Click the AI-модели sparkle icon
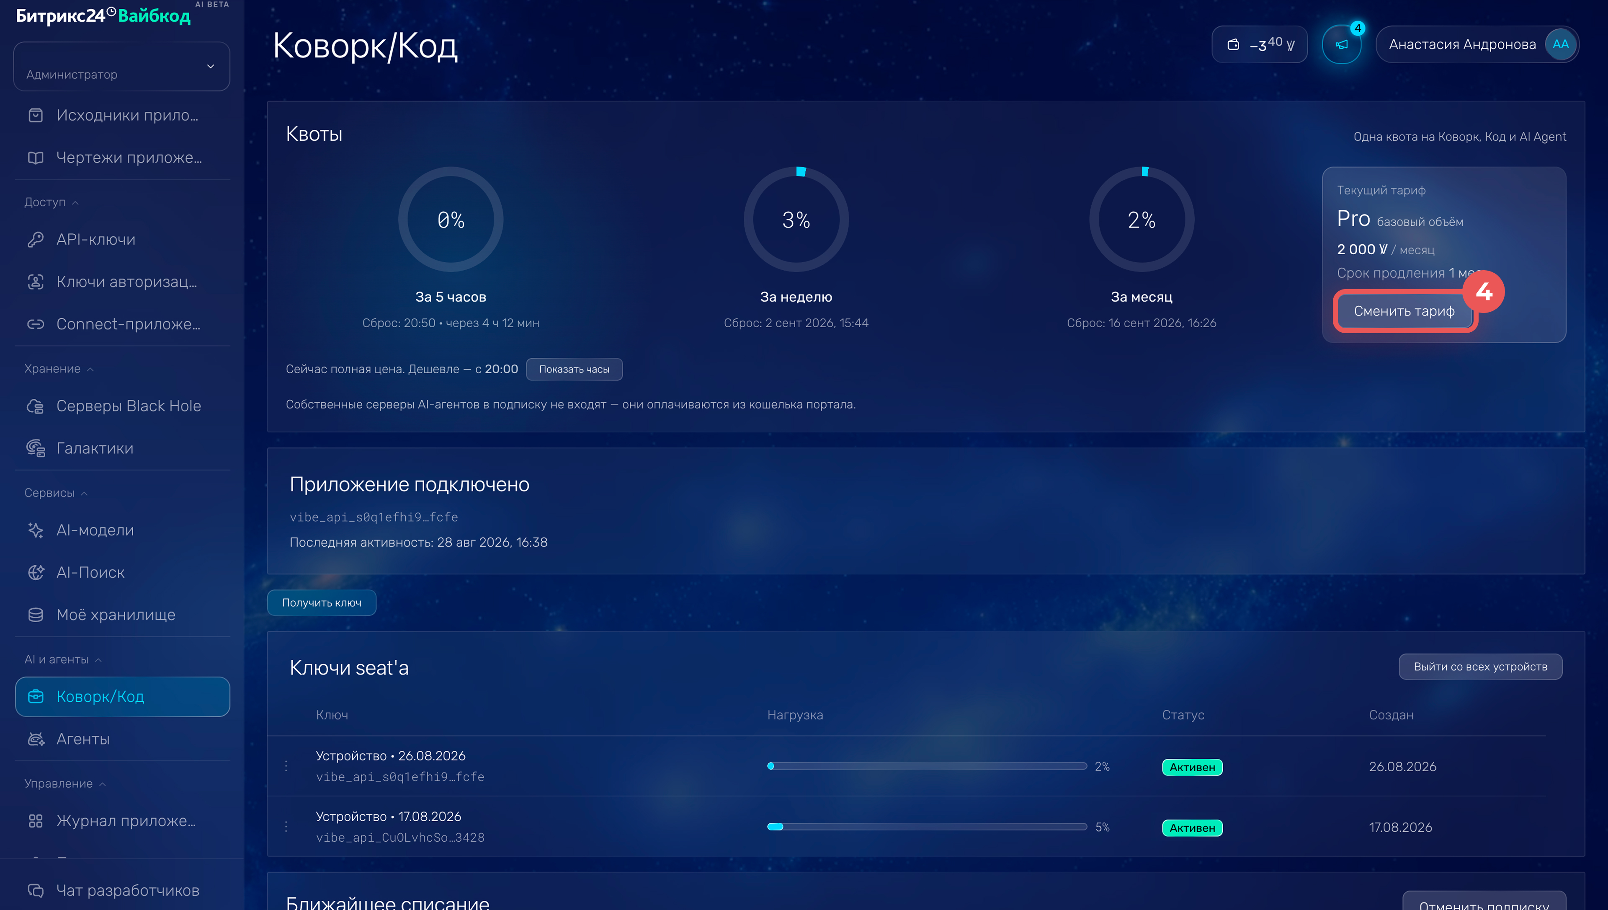This screenshot has width=1608, height=910. 36,530
